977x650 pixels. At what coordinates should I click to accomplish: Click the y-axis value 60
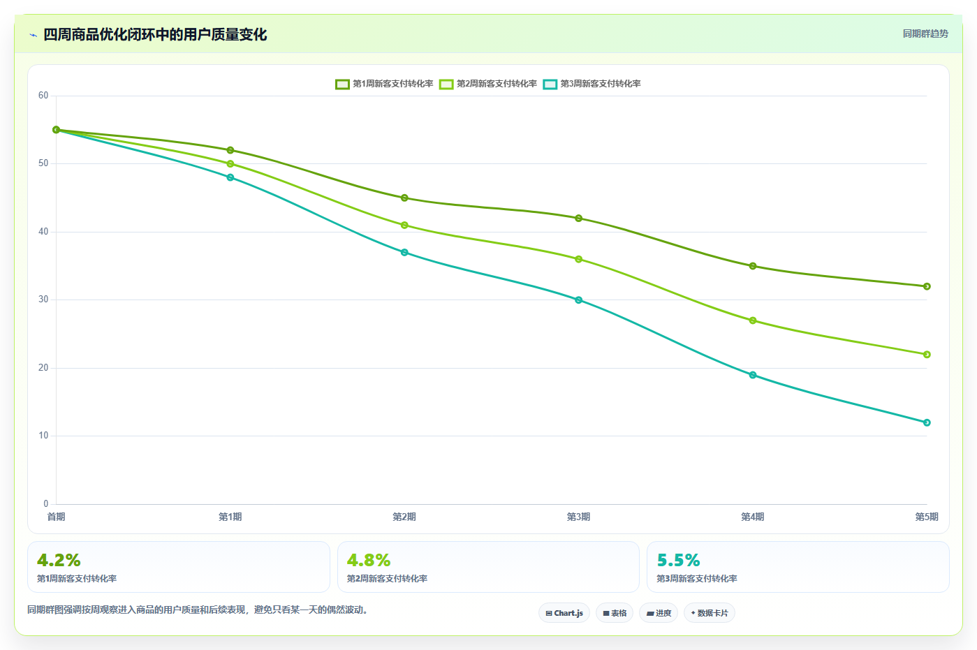(43, 96)
